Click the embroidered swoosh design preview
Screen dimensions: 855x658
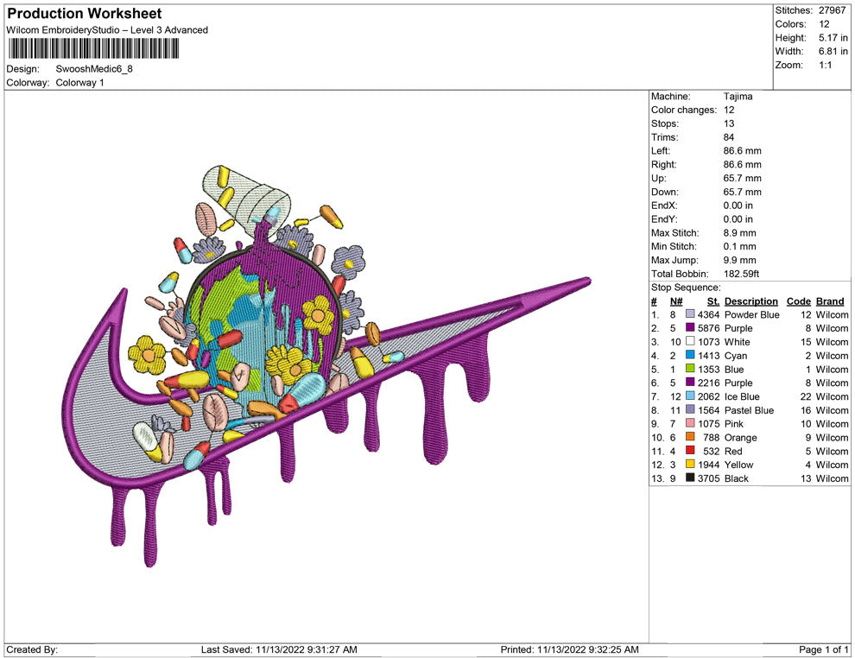coord(327,365)
